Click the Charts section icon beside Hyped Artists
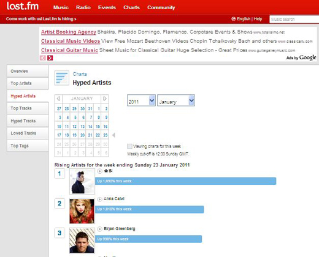 (x=61, y=78)
